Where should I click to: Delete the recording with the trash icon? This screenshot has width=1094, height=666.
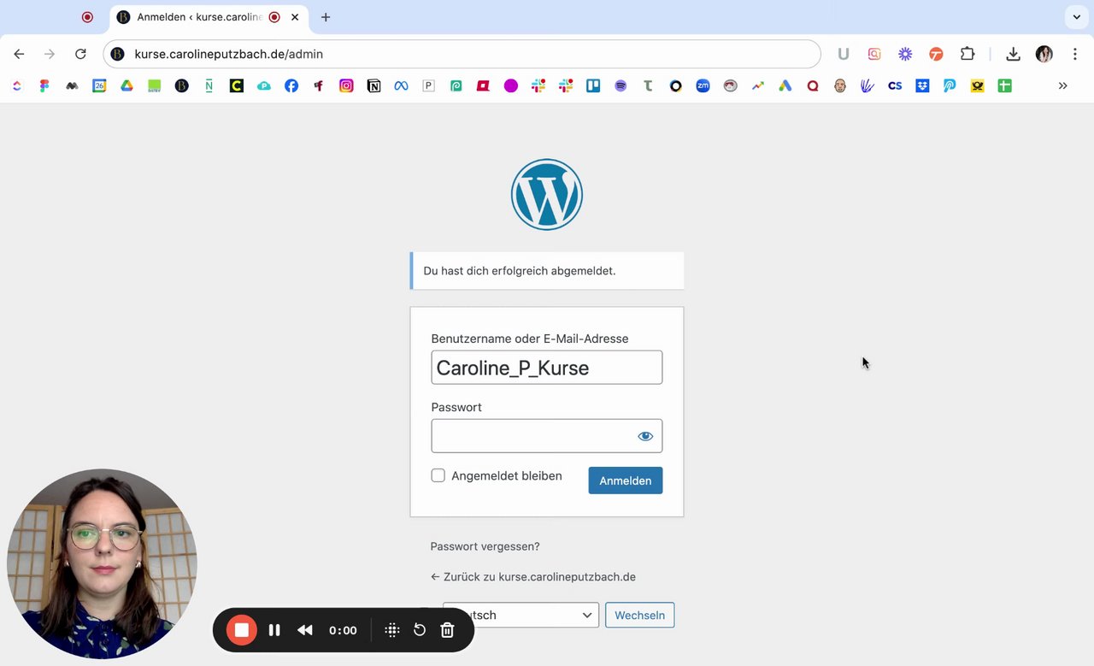[x=447, y=630]
